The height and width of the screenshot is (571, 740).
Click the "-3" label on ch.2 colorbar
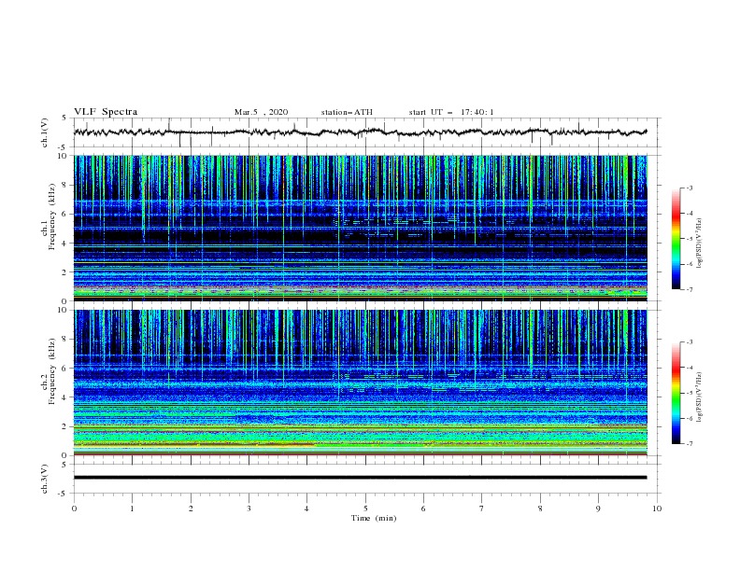(x=690, y=342)
